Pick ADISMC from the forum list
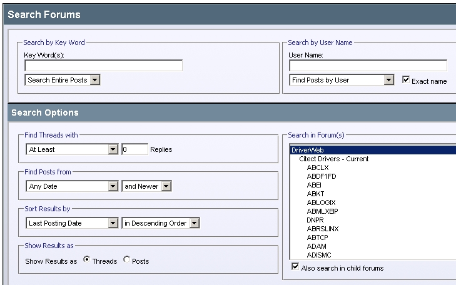Image resolution: width=456 pixels, height=285 pixels. click(319, 255)
